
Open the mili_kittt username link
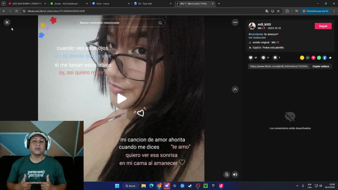pyautogui.click(x=264, y=24)
